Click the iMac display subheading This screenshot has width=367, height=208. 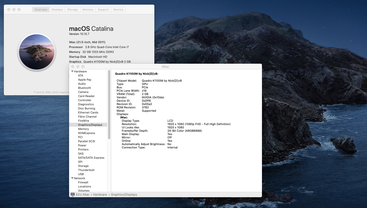124,117
